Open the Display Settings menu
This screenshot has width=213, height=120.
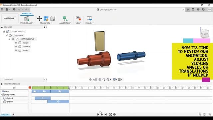coord(114,80)
